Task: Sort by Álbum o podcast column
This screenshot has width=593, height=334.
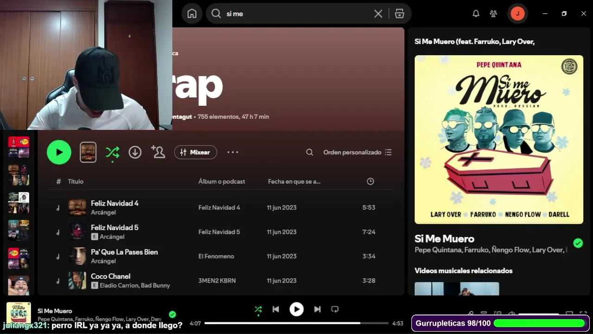Action: click(221, 181)
